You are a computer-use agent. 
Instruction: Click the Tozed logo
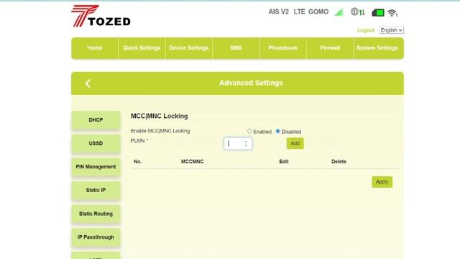click(101, 16)
